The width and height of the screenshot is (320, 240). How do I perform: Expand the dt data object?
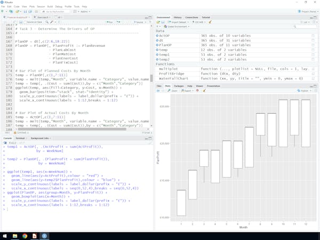157,41
